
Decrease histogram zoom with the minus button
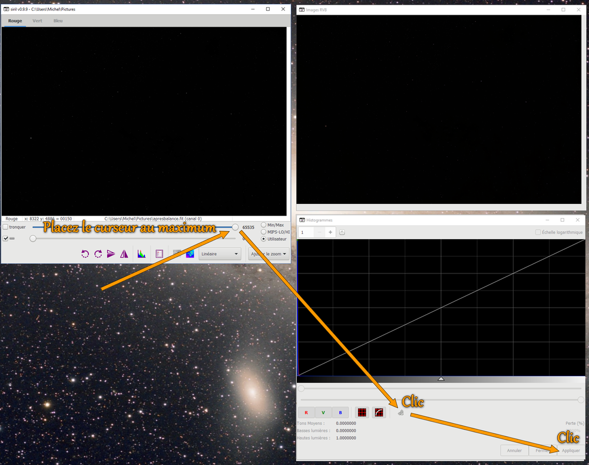click(x=320, y=232)
